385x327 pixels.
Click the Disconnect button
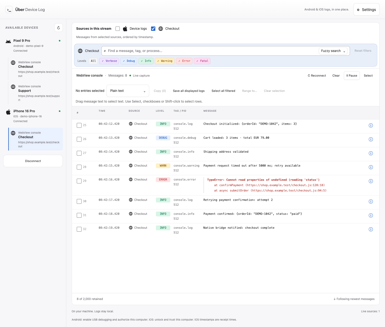(33, 161)
